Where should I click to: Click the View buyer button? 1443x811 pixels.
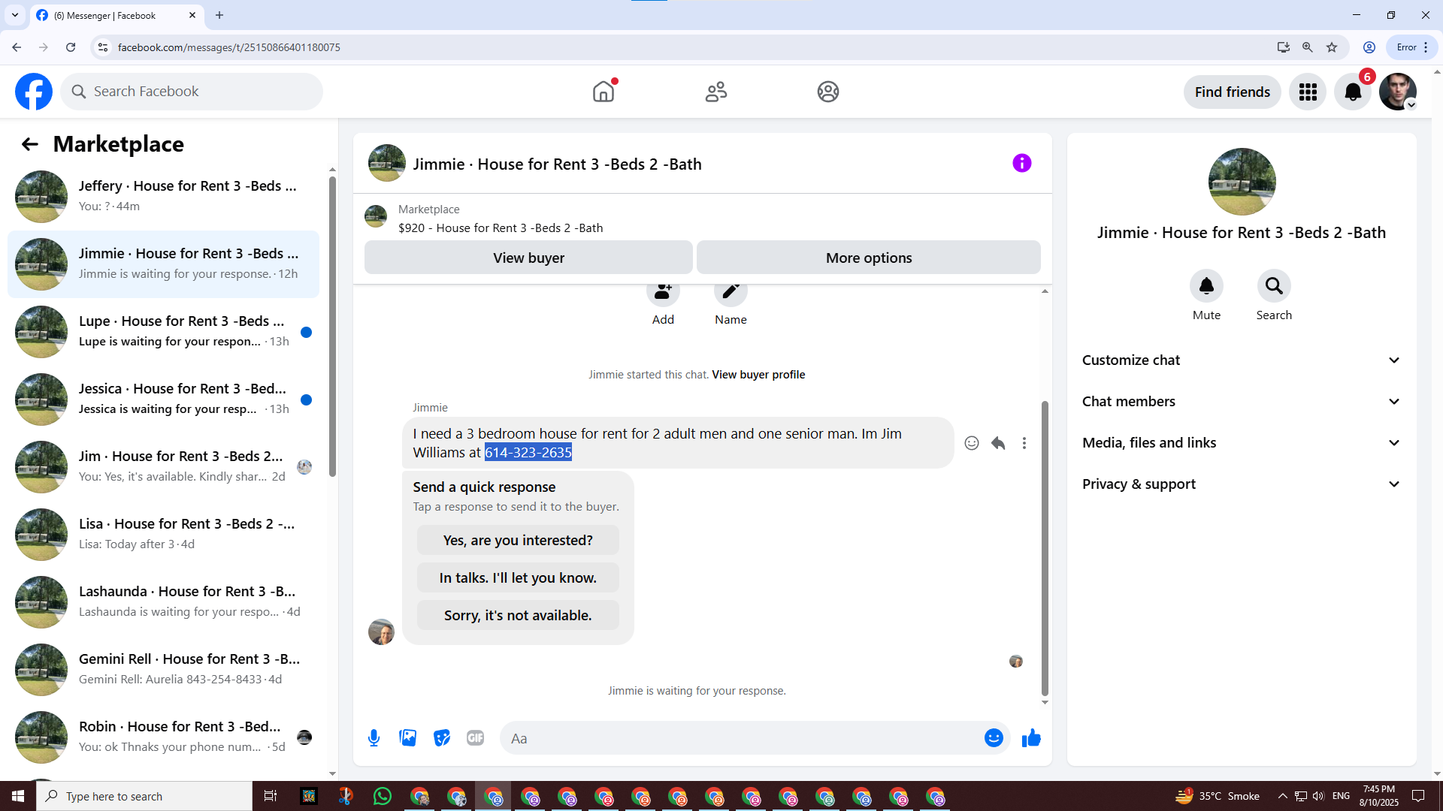click(x=528, y=258)
